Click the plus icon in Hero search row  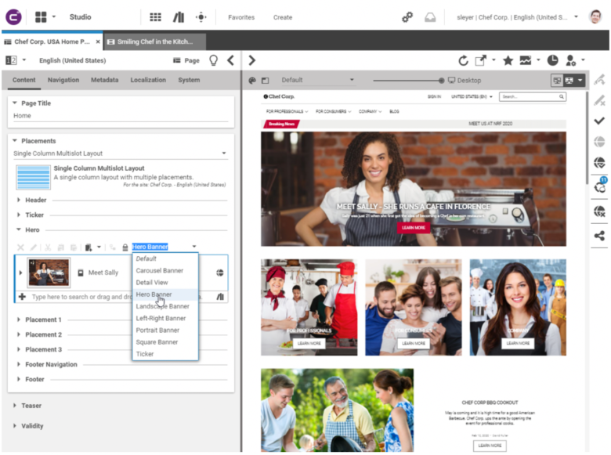pos(22,297)
